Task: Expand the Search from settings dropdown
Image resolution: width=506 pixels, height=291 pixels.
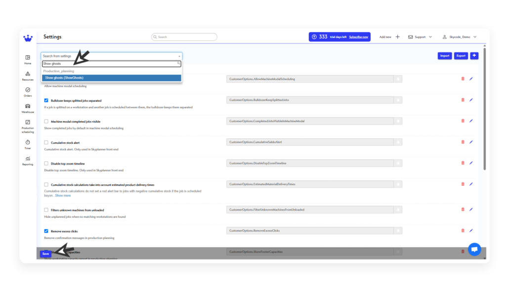Action: 111,56
